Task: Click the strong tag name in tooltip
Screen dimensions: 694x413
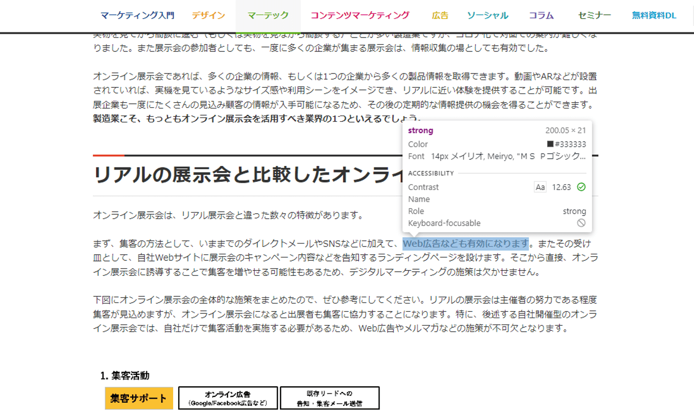Action: pos(421,130)
